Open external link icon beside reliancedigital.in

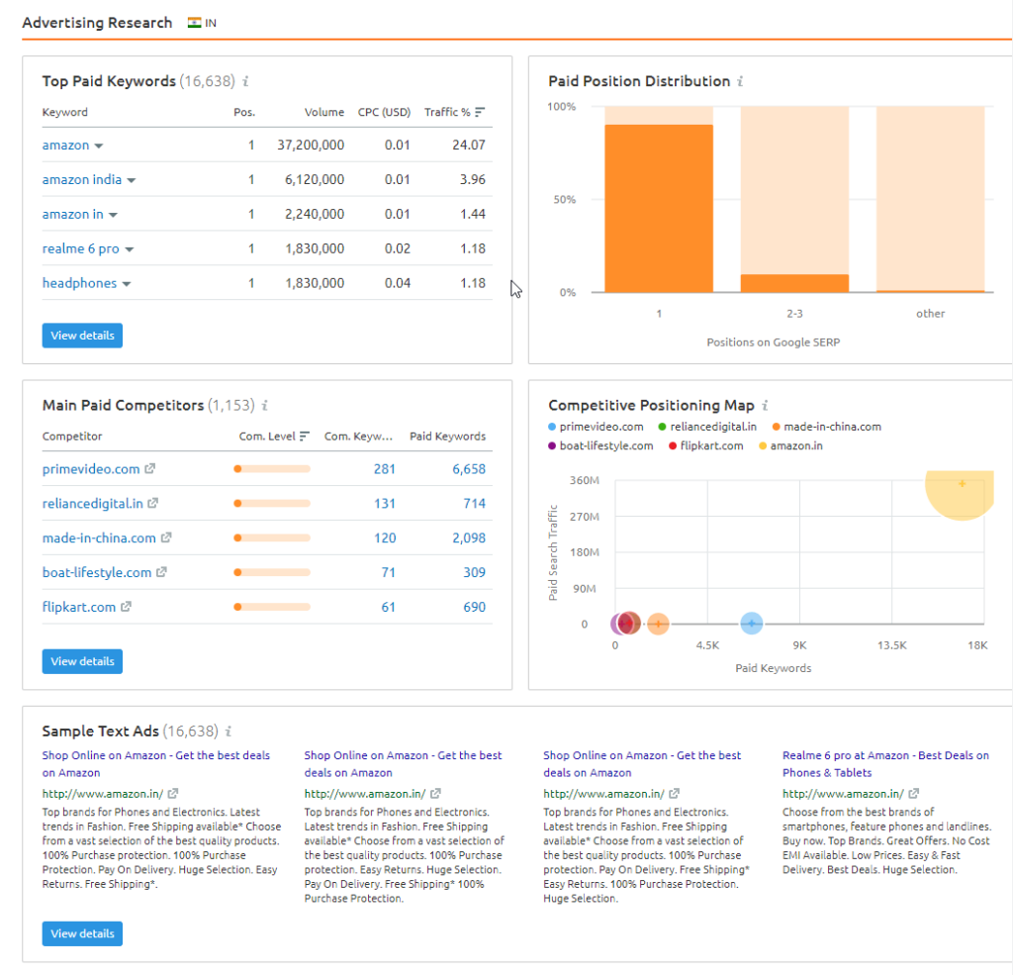tap(153, 503)
